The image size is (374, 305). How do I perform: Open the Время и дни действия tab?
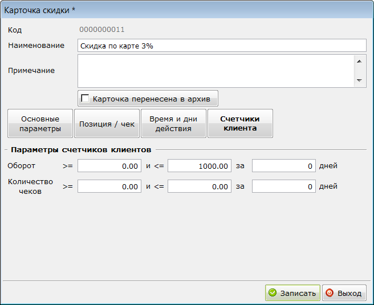(173, 124)
